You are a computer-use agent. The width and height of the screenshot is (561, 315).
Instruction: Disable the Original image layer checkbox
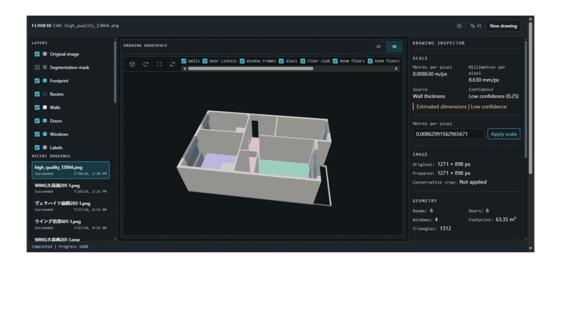[37, 54]
